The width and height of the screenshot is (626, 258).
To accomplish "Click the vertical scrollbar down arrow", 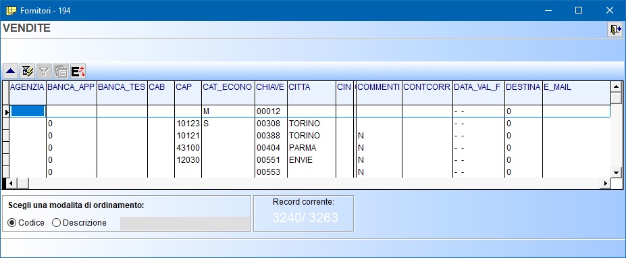I will coord(617,172).
